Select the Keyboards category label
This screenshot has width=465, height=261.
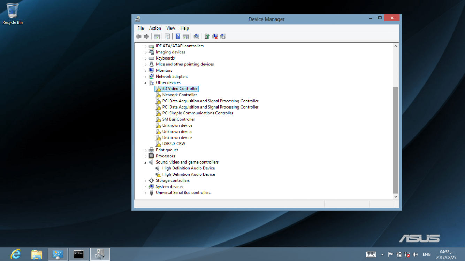pos(165,58)
